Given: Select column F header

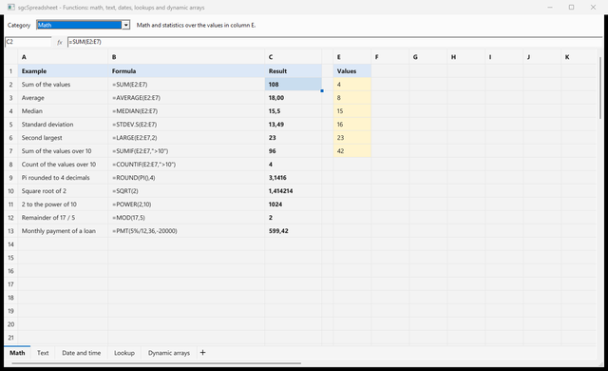Looking at the screenshot, I should [x=389, y=57].
